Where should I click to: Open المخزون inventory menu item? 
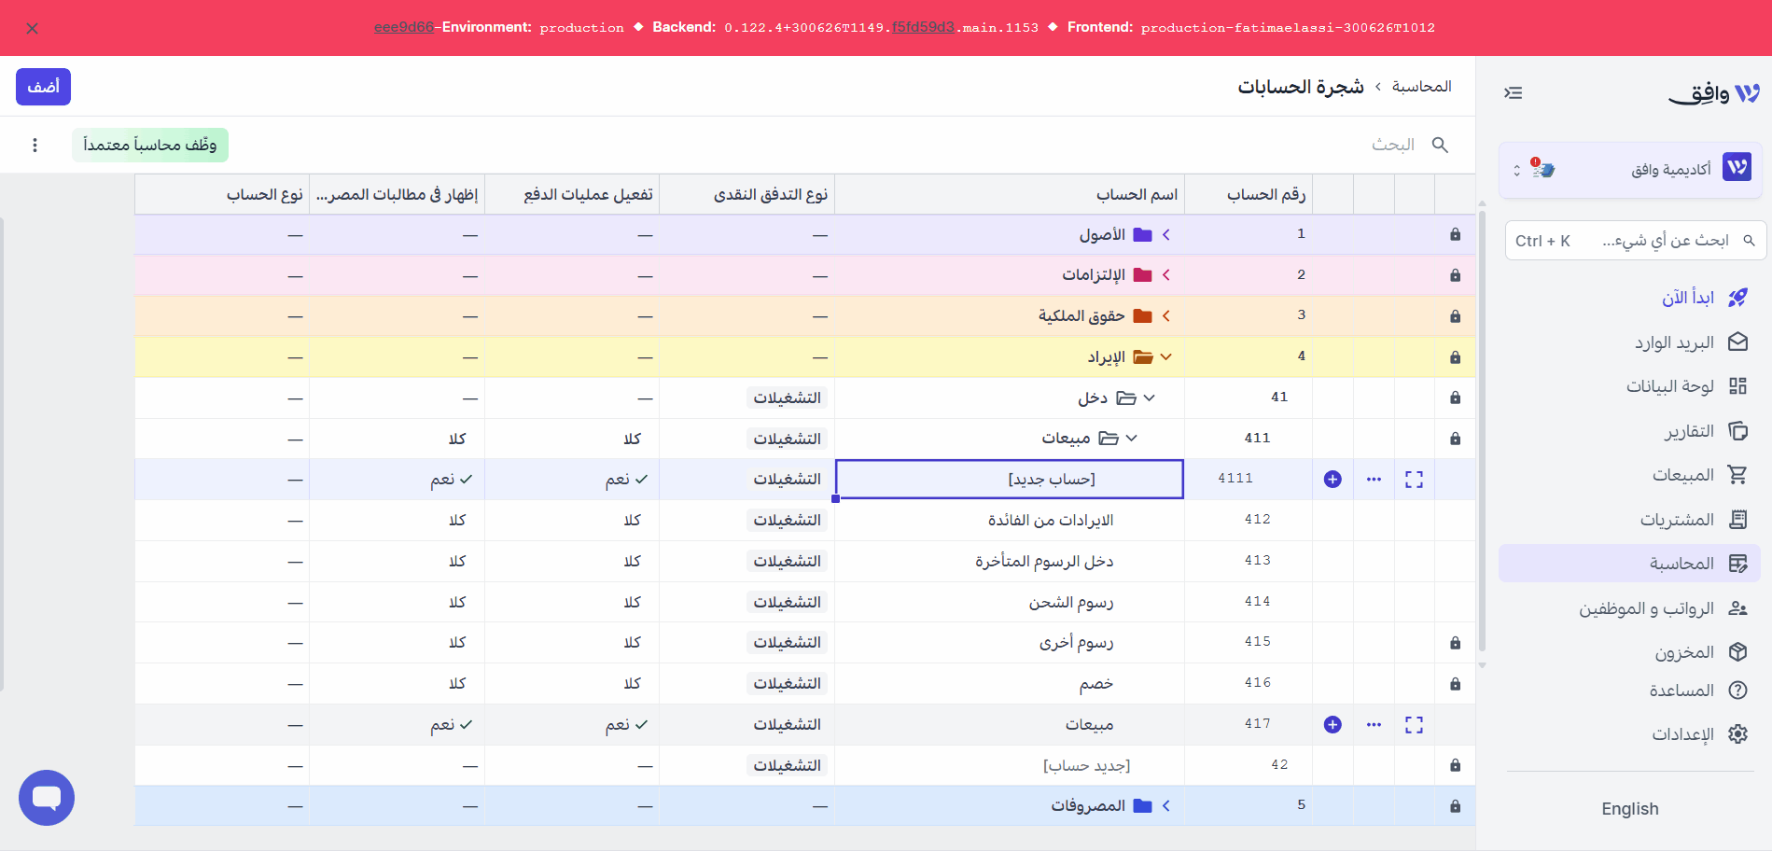tap(1684, 652)
